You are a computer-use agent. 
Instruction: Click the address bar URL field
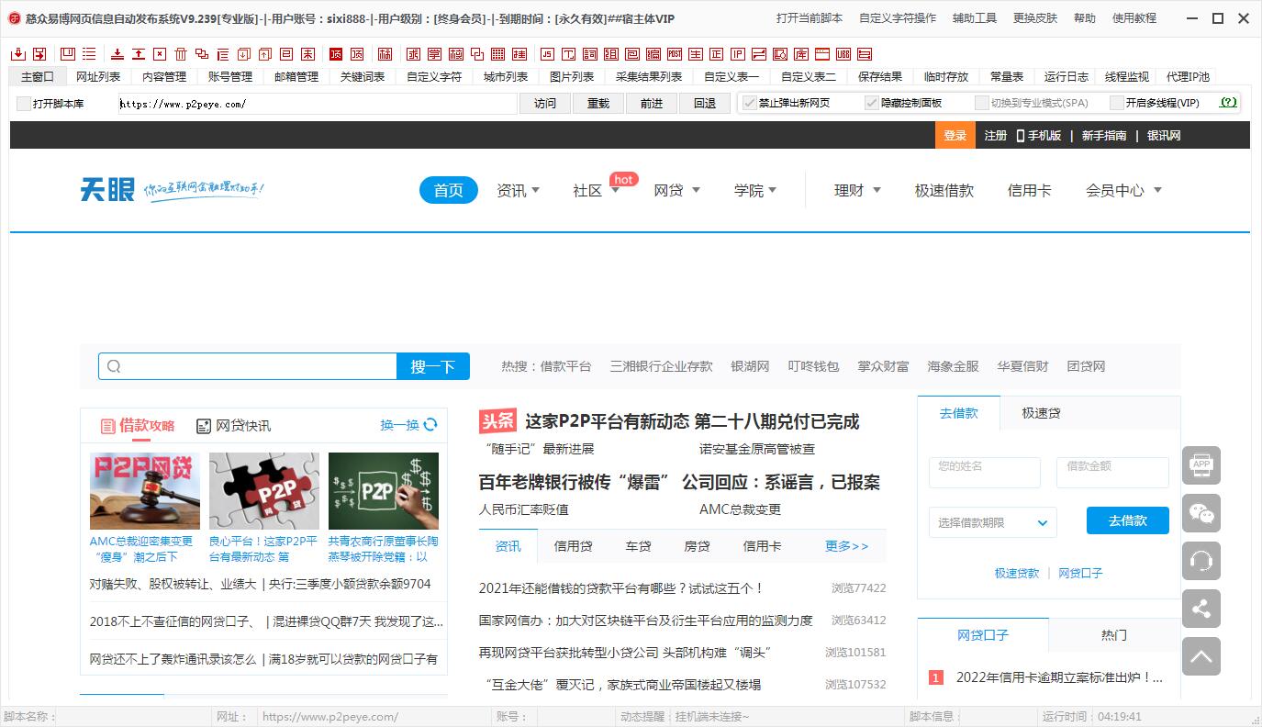tap(317, 104)
